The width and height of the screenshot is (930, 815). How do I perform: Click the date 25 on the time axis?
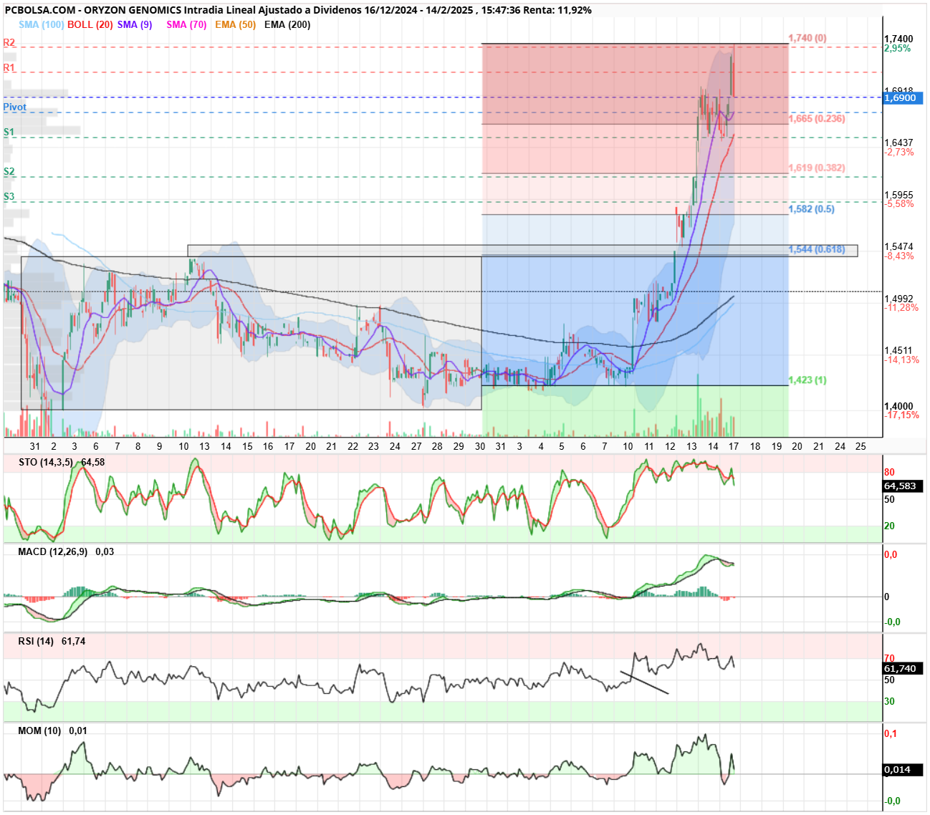861,446
